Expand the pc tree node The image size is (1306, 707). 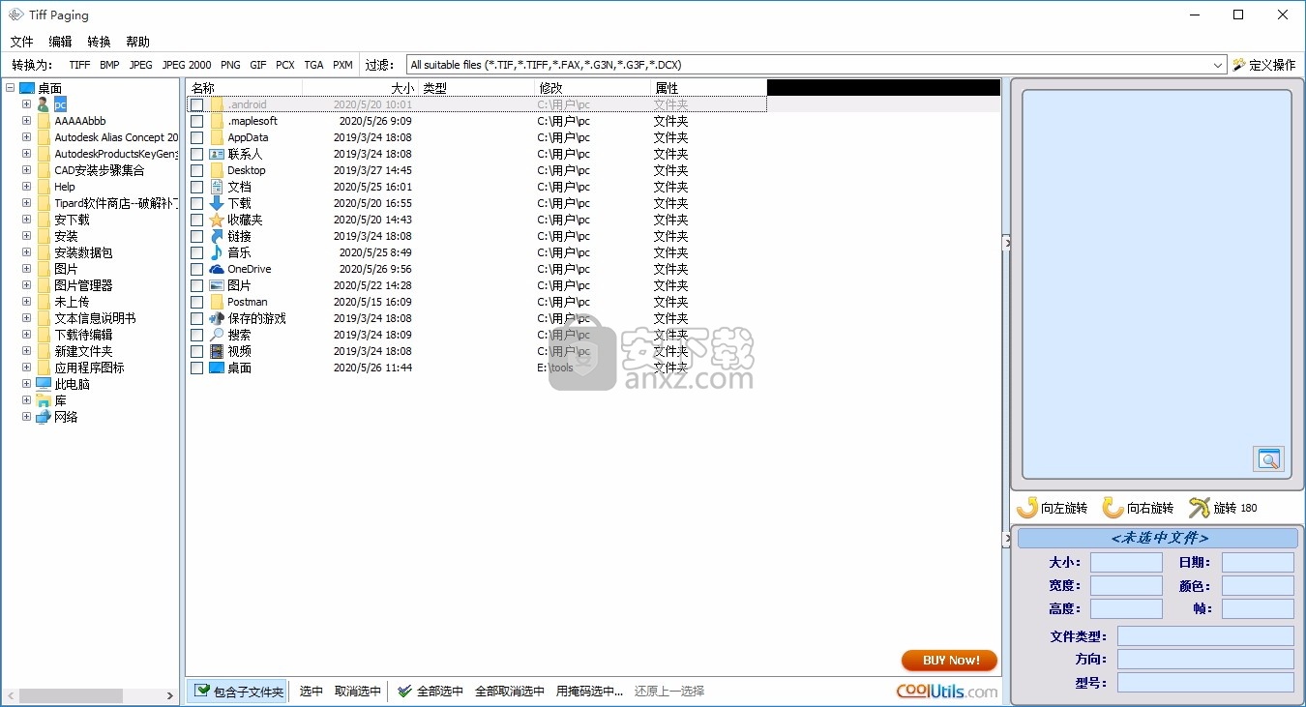click(x=26, y=104)
